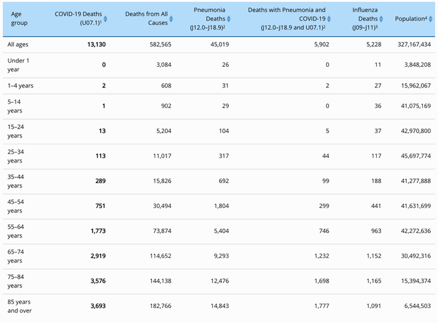This screenshot has width=438, height=323.
Task: Click the Age group column header
Action: (x=20, y=18)
